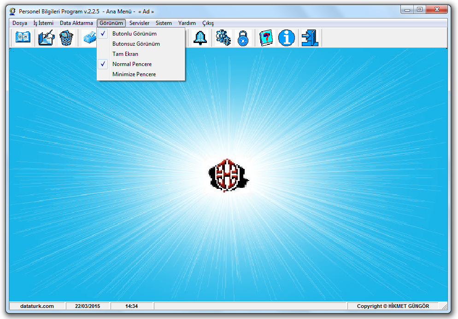Open the Yardım menu
Image resolution: width=458 pixels, height=319 pixels.
point(187,23)
